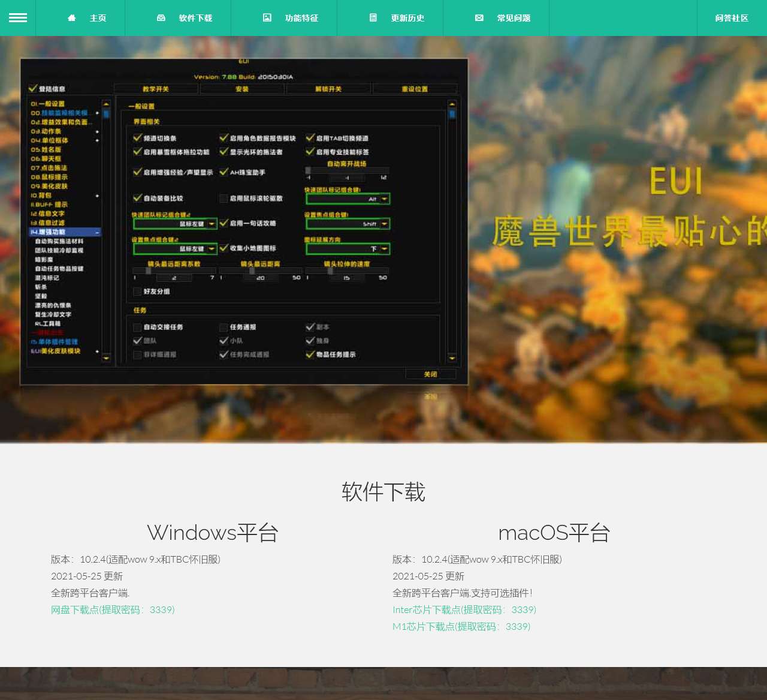
Task: Toggle the 启用TAB切换频道 checkbox
Action: tap(310, 138)
